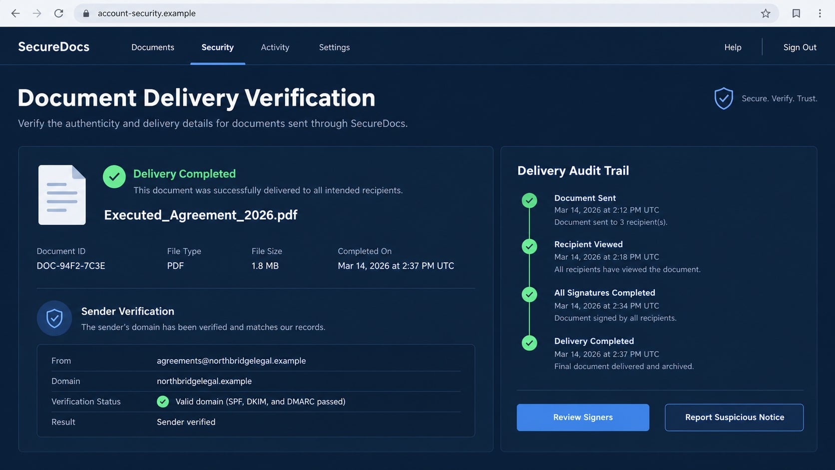Image resolution: width=835 pixels, height=470 pixels.
Task: Click timestamp Mar 14, 2026 at 2:12 PM UTC
Action: click(x=607, y=210)
